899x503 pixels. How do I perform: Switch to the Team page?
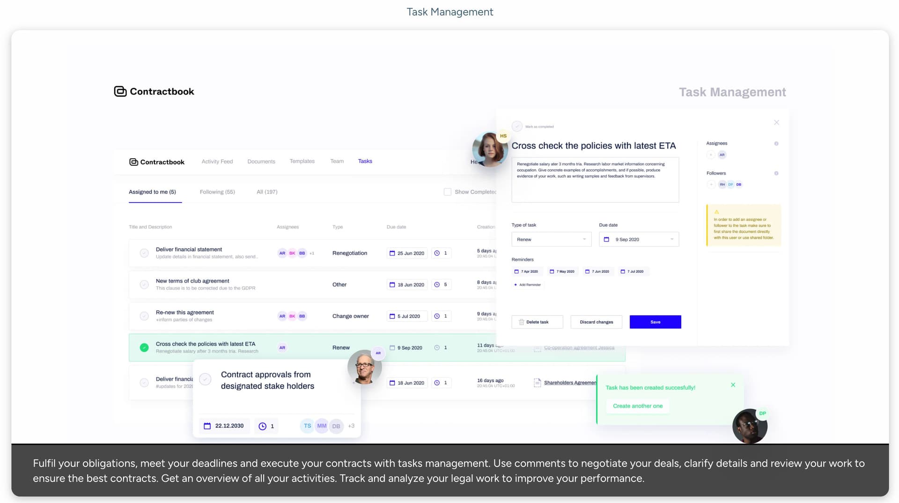[337, 161]
